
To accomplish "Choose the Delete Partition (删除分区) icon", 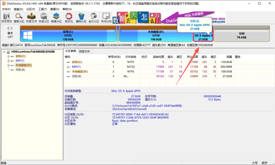I will click(81, 18).
